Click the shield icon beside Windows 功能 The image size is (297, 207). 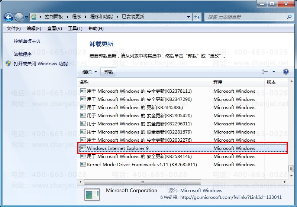pyautogui.click(x=8, y=63)
